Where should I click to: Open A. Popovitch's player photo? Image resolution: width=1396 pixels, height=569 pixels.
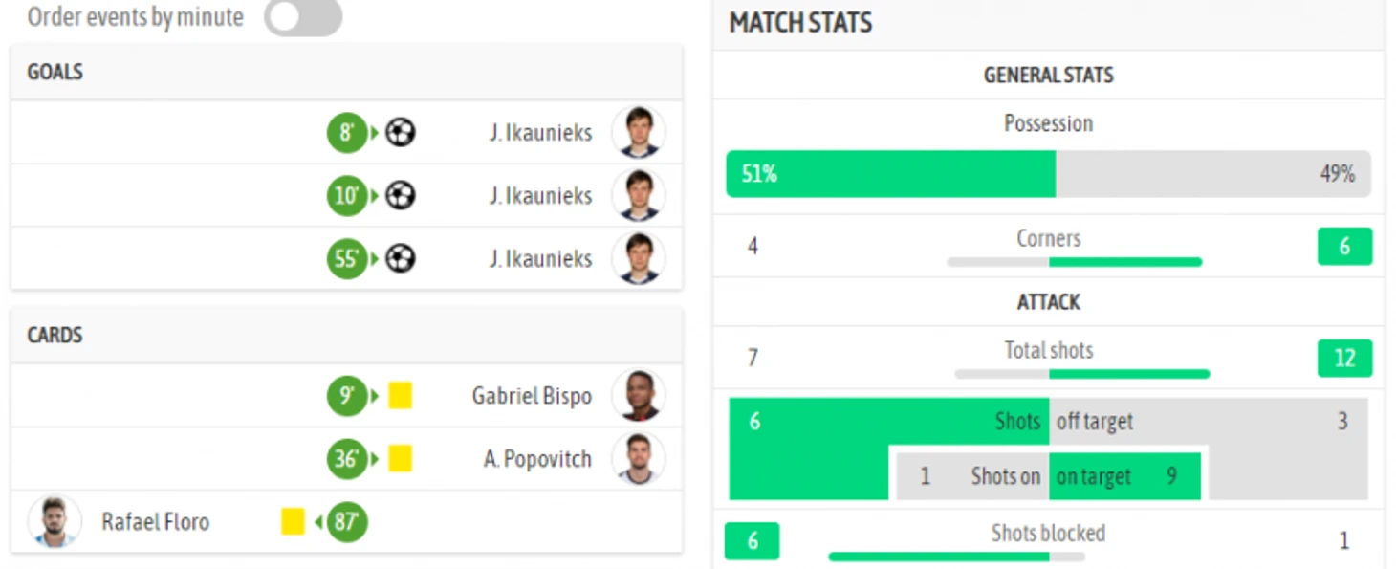(x=639, y=458)
